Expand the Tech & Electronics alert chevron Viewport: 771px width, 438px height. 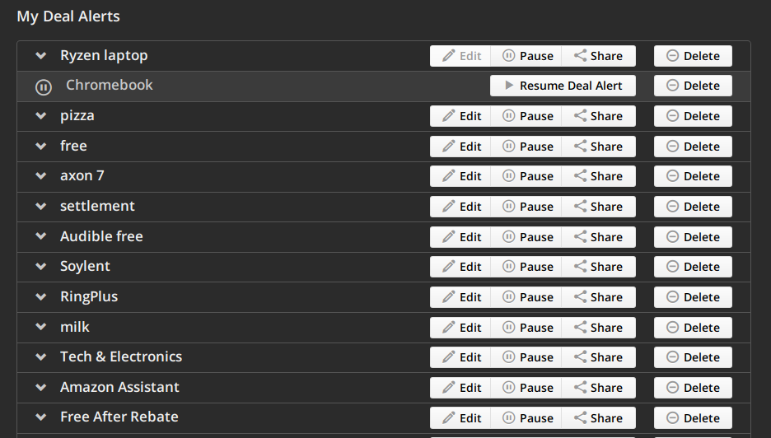click(40, 357)
